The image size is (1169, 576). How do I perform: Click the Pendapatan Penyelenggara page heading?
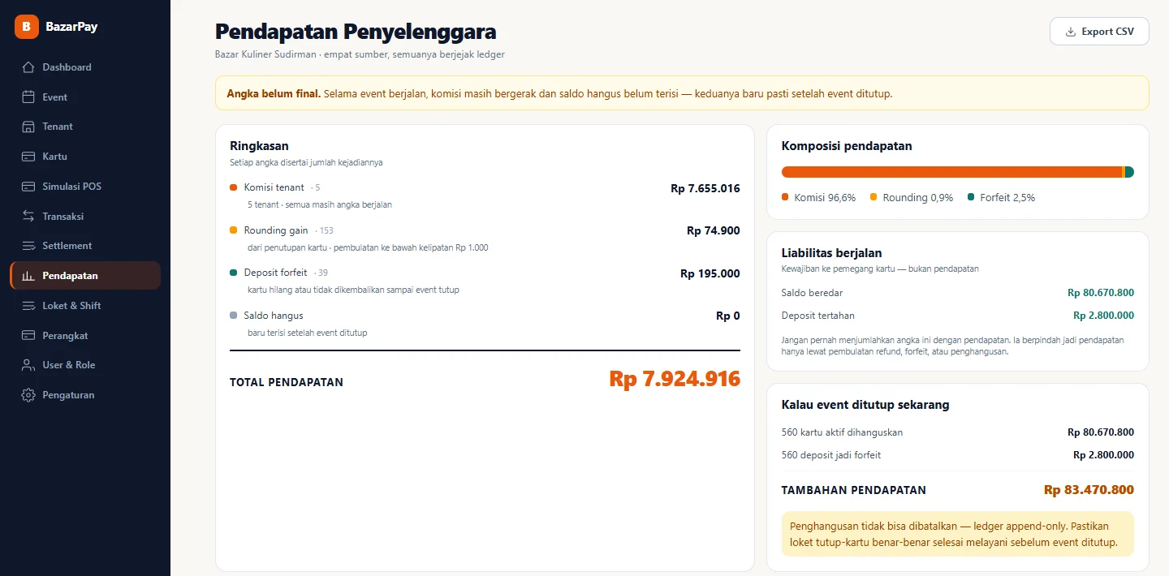(356, 32)
